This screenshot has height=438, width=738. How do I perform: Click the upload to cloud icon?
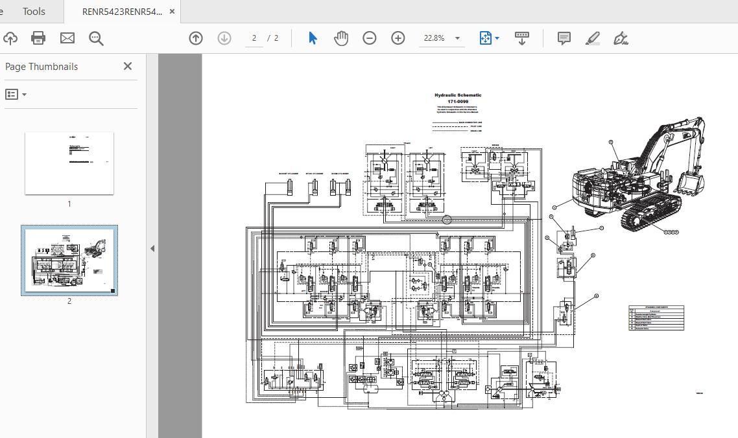[x=10, y=38]
